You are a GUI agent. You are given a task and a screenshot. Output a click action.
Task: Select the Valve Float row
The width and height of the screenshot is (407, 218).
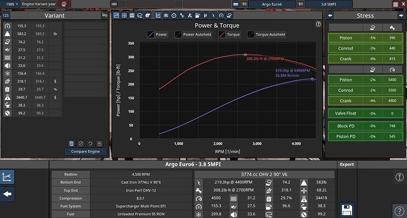coord(366,113)
